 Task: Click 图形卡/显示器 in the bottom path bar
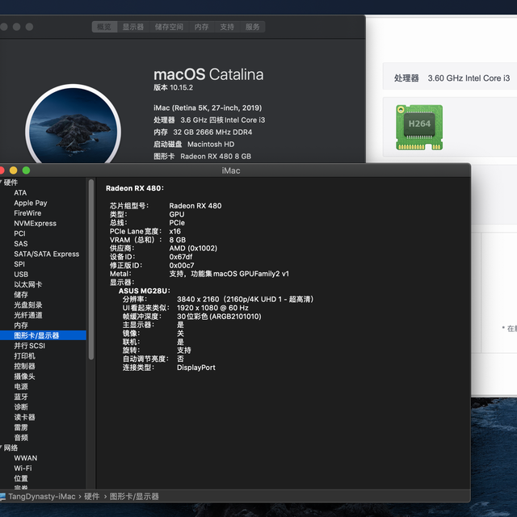tap(134, 496)
